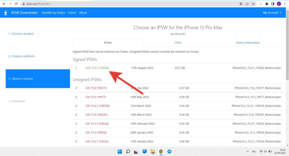The width and height of the screenshot is (289, 156).
Task: Select unsigned iOS 15.5 (19F77) version
Action: tap(96, 96)
